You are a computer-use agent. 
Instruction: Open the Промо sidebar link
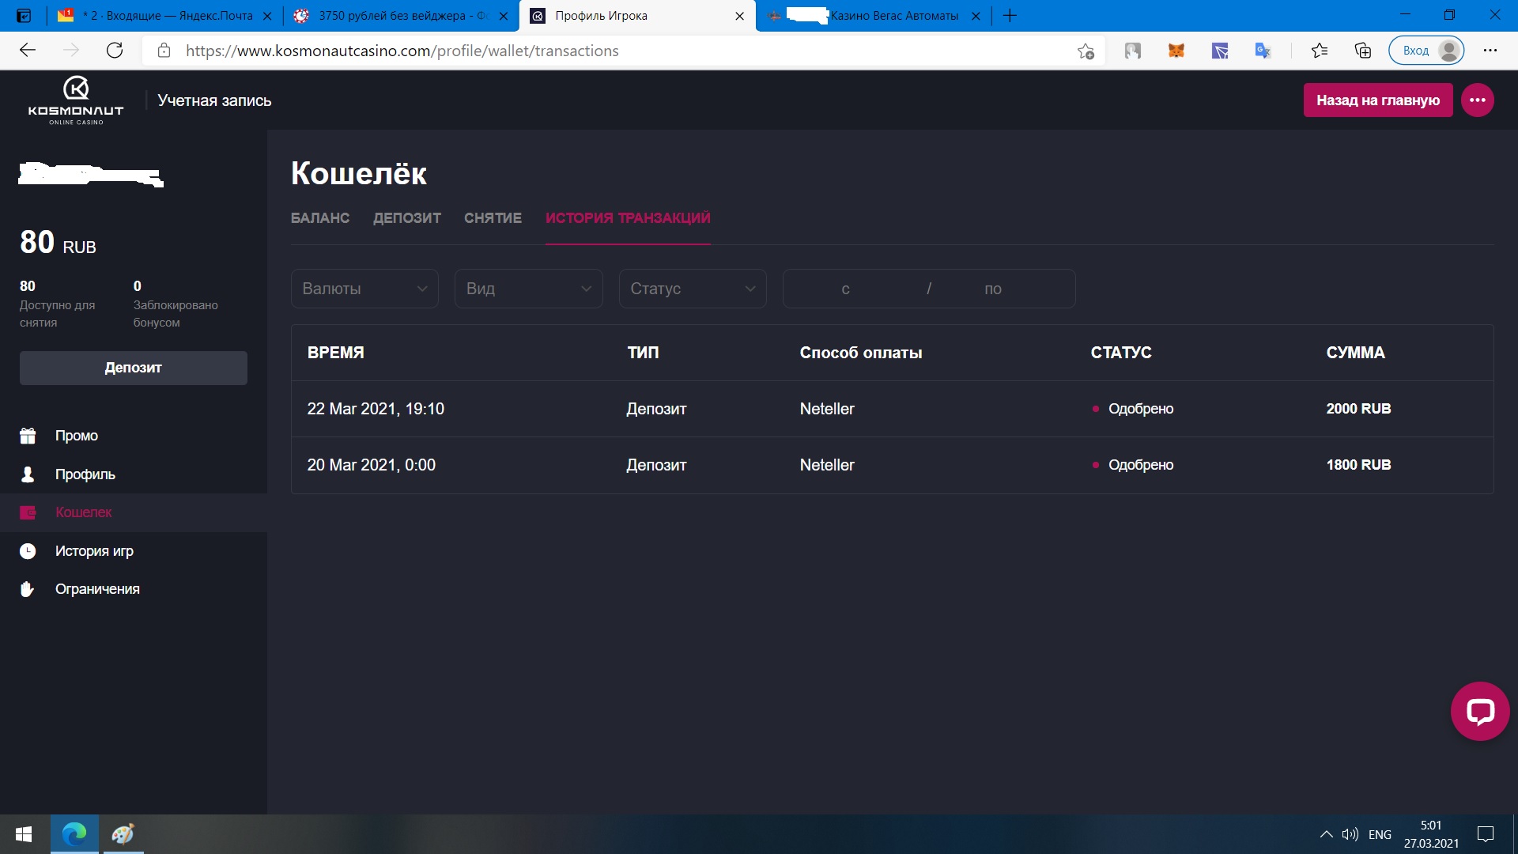(x=77, y=436)
